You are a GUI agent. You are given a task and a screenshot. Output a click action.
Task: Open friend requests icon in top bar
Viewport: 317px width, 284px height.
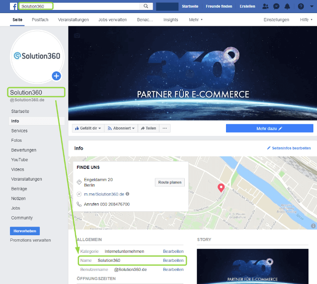(x=265, y=6)
